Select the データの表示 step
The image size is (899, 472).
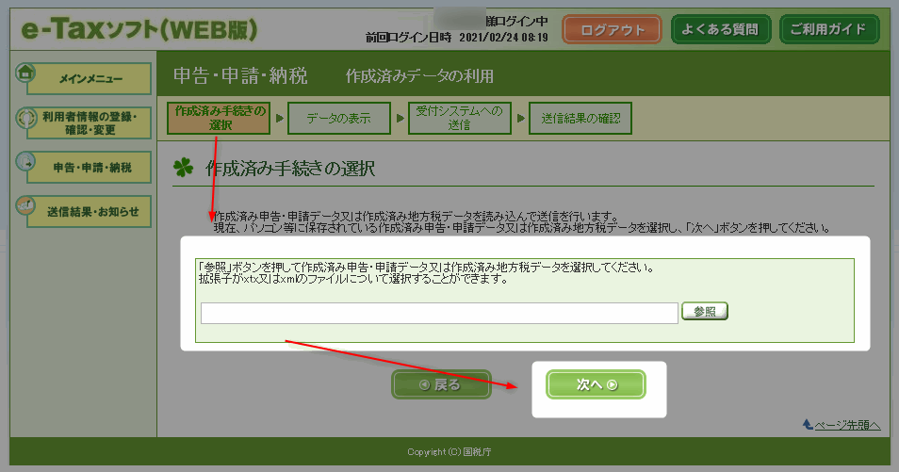(x=339, y=118)
